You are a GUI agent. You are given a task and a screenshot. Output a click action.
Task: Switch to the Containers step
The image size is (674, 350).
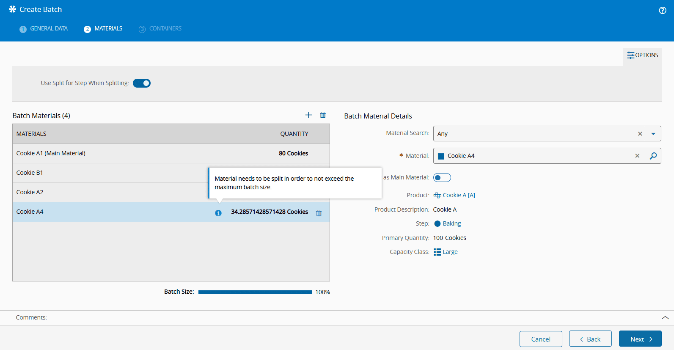[165, 29]
